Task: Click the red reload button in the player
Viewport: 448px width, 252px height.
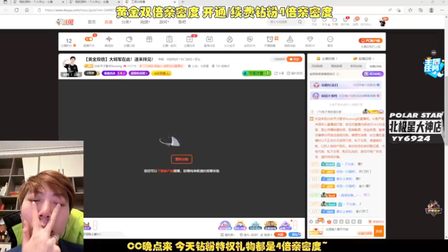Action: [181, 159]
